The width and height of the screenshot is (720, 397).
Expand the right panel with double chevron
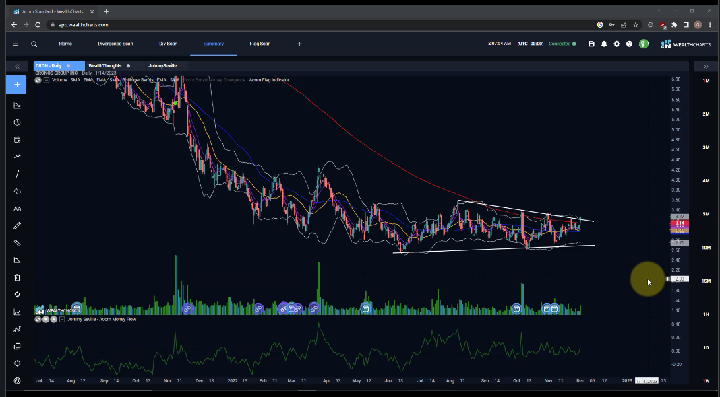pos(706,67)
